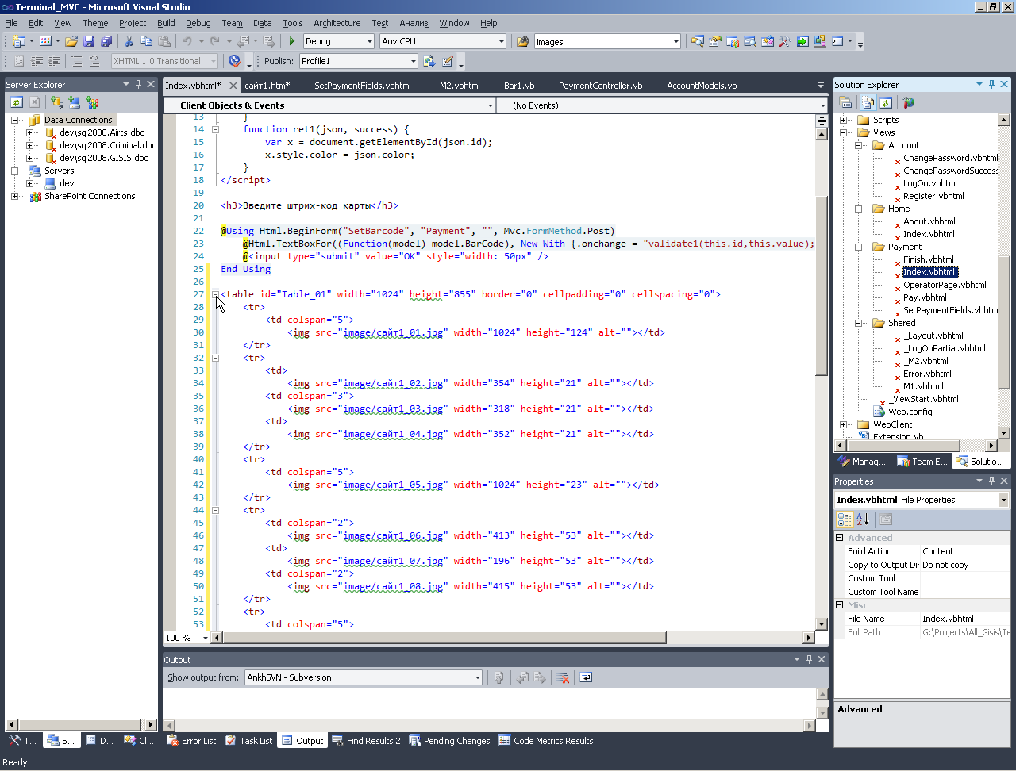Viewport: 1016px width, 771px height.
Task: Toggle auto-hide pin on Solution Explorer
Action: (991, 84)
